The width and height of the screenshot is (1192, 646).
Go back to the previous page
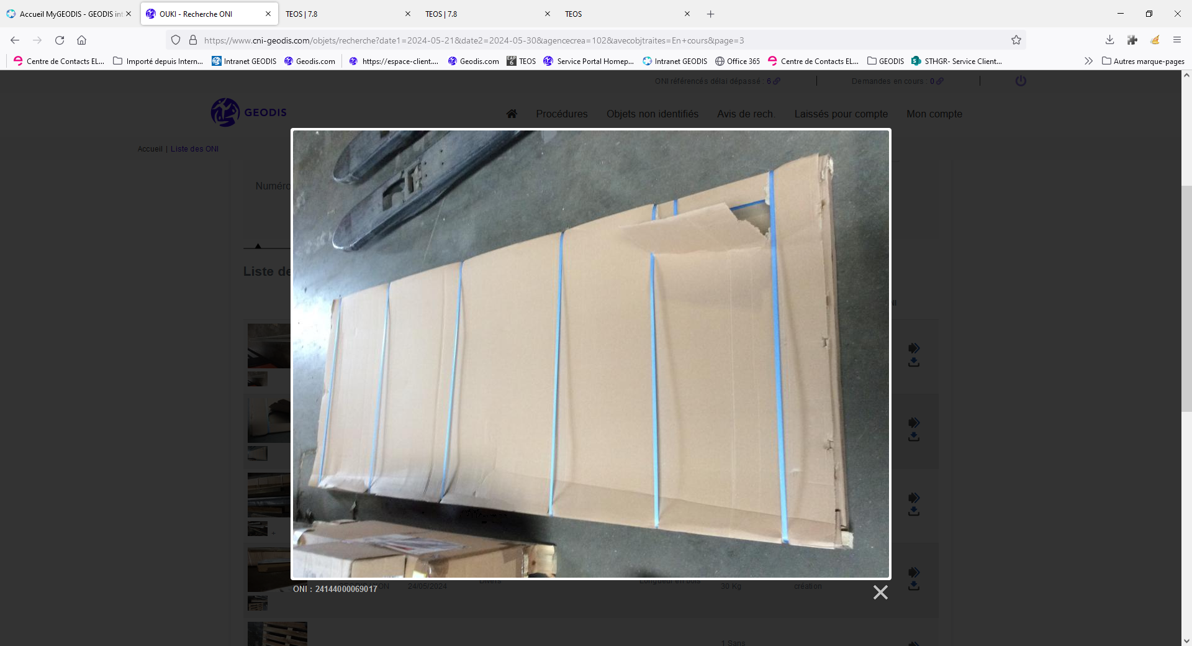tap(15, 40)
